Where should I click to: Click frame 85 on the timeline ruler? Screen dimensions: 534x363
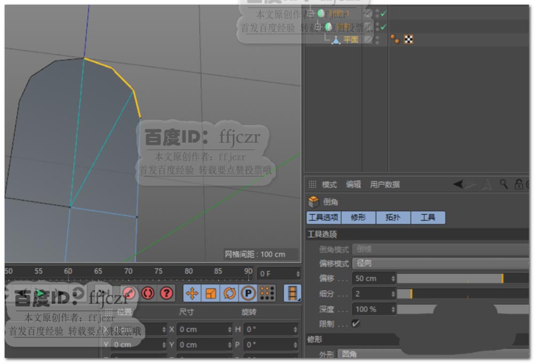coord(218,271)
